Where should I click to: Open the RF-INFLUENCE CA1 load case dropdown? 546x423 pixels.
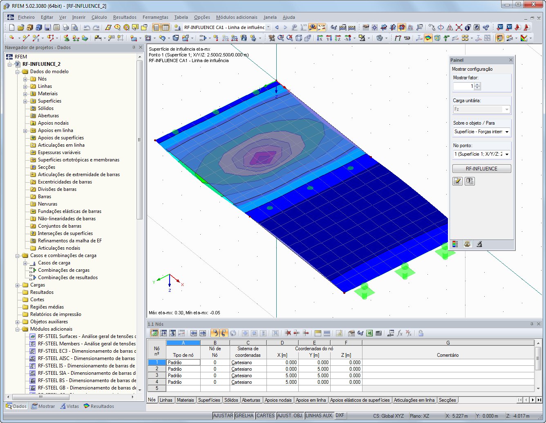click(x=268, y=27)
